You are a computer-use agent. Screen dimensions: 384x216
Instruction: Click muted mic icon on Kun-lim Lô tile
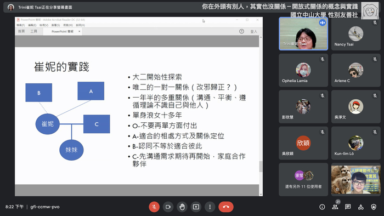[x=375, y=132]
